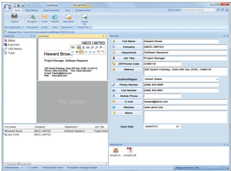
Task: Open New Registration group dialog launcher
Action: [x=23, y=27]
